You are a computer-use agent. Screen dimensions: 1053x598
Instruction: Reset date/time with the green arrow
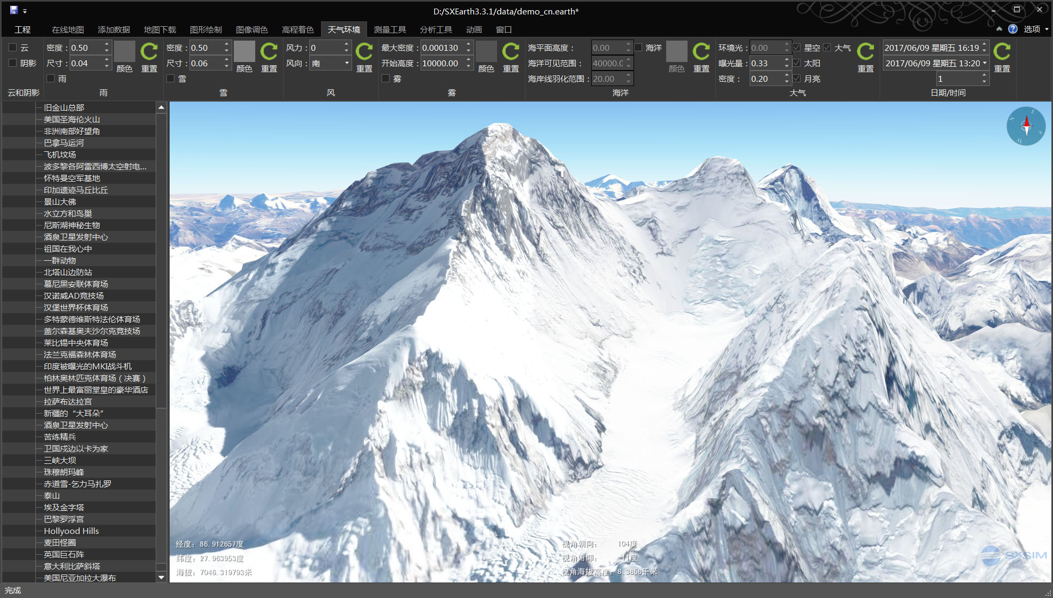pyautogui.click(x=1002, y=52)
